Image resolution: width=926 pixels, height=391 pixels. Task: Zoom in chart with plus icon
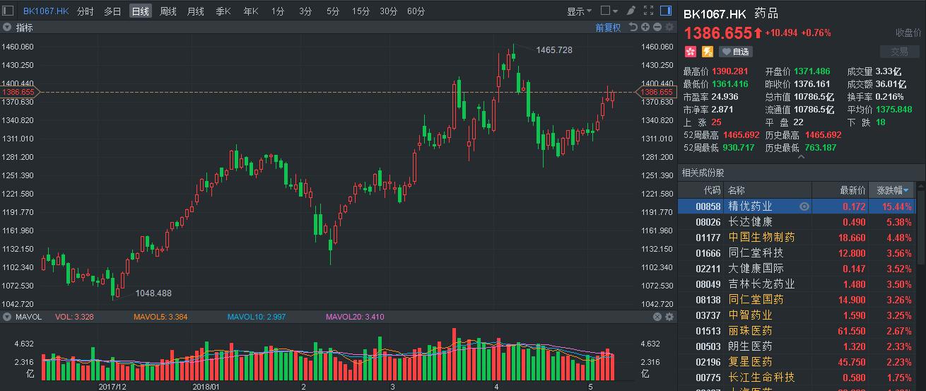(x=645, y=28)
